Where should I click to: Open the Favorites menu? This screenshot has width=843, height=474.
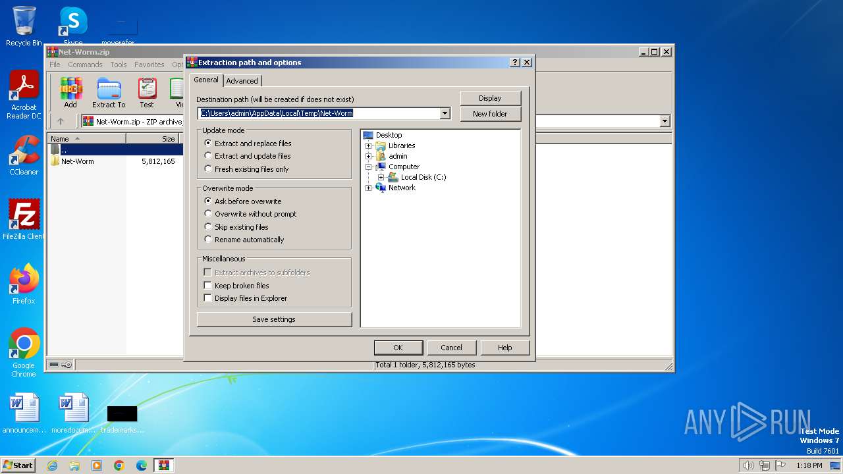point(150,65)
